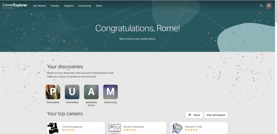Open the Community navigation item
The width and height of the screenshot is (277, 134).
tap(85, 6)
